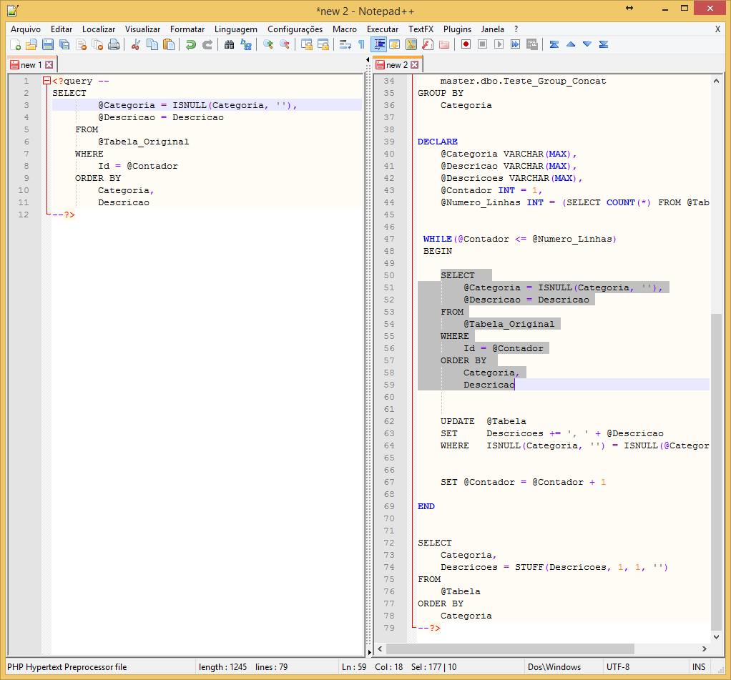
Task: Open the Janela menu
Action: click(492, 29)
